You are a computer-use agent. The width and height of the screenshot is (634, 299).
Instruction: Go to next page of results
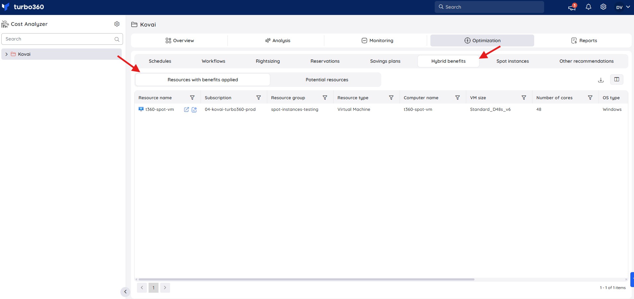(x=165, y=288)
